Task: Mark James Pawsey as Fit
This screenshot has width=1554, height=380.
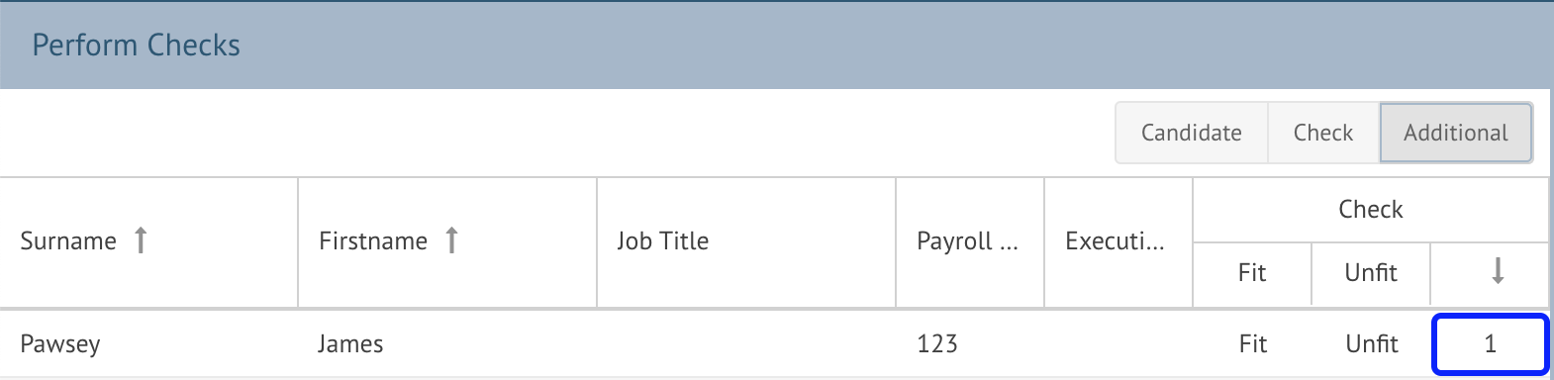Action: tap(1252, 344)
